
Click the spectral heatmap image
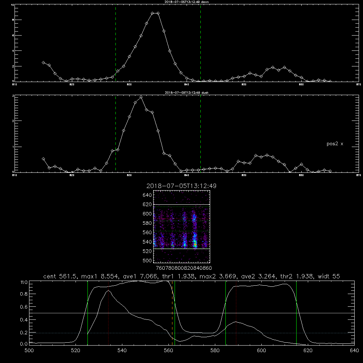181,227
